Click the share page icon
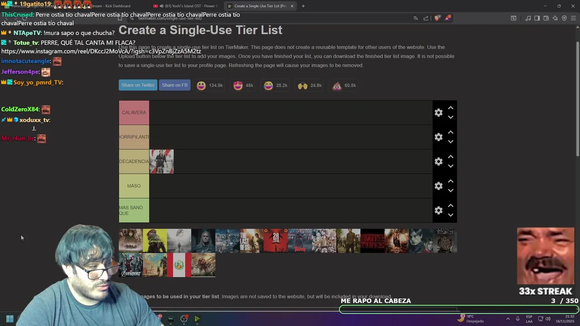The height and width of the screenshot is (326, 580). click(426, 18)
